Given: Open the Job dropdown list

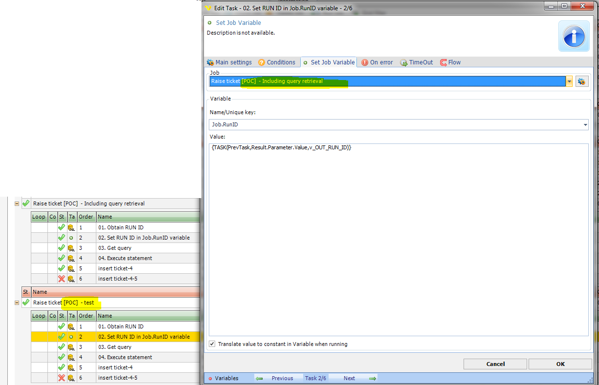Looking at the screenshot, I should point(569,81).
